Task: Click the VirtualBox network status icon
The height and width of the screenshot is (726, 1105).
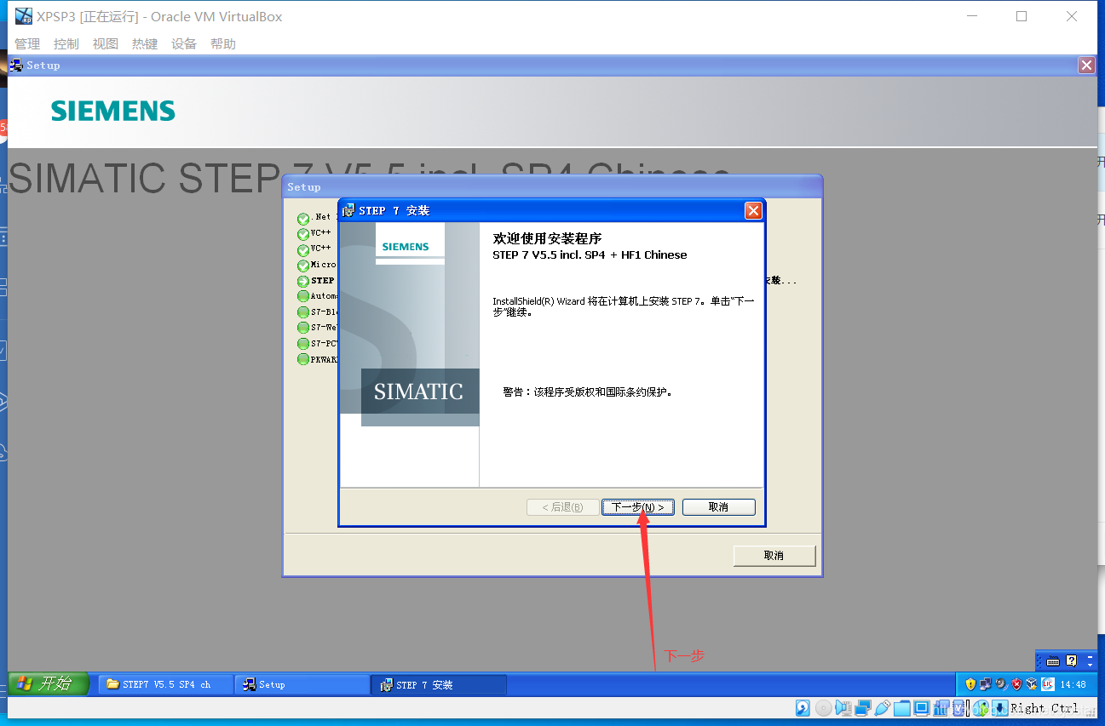Action: point(863,707)
